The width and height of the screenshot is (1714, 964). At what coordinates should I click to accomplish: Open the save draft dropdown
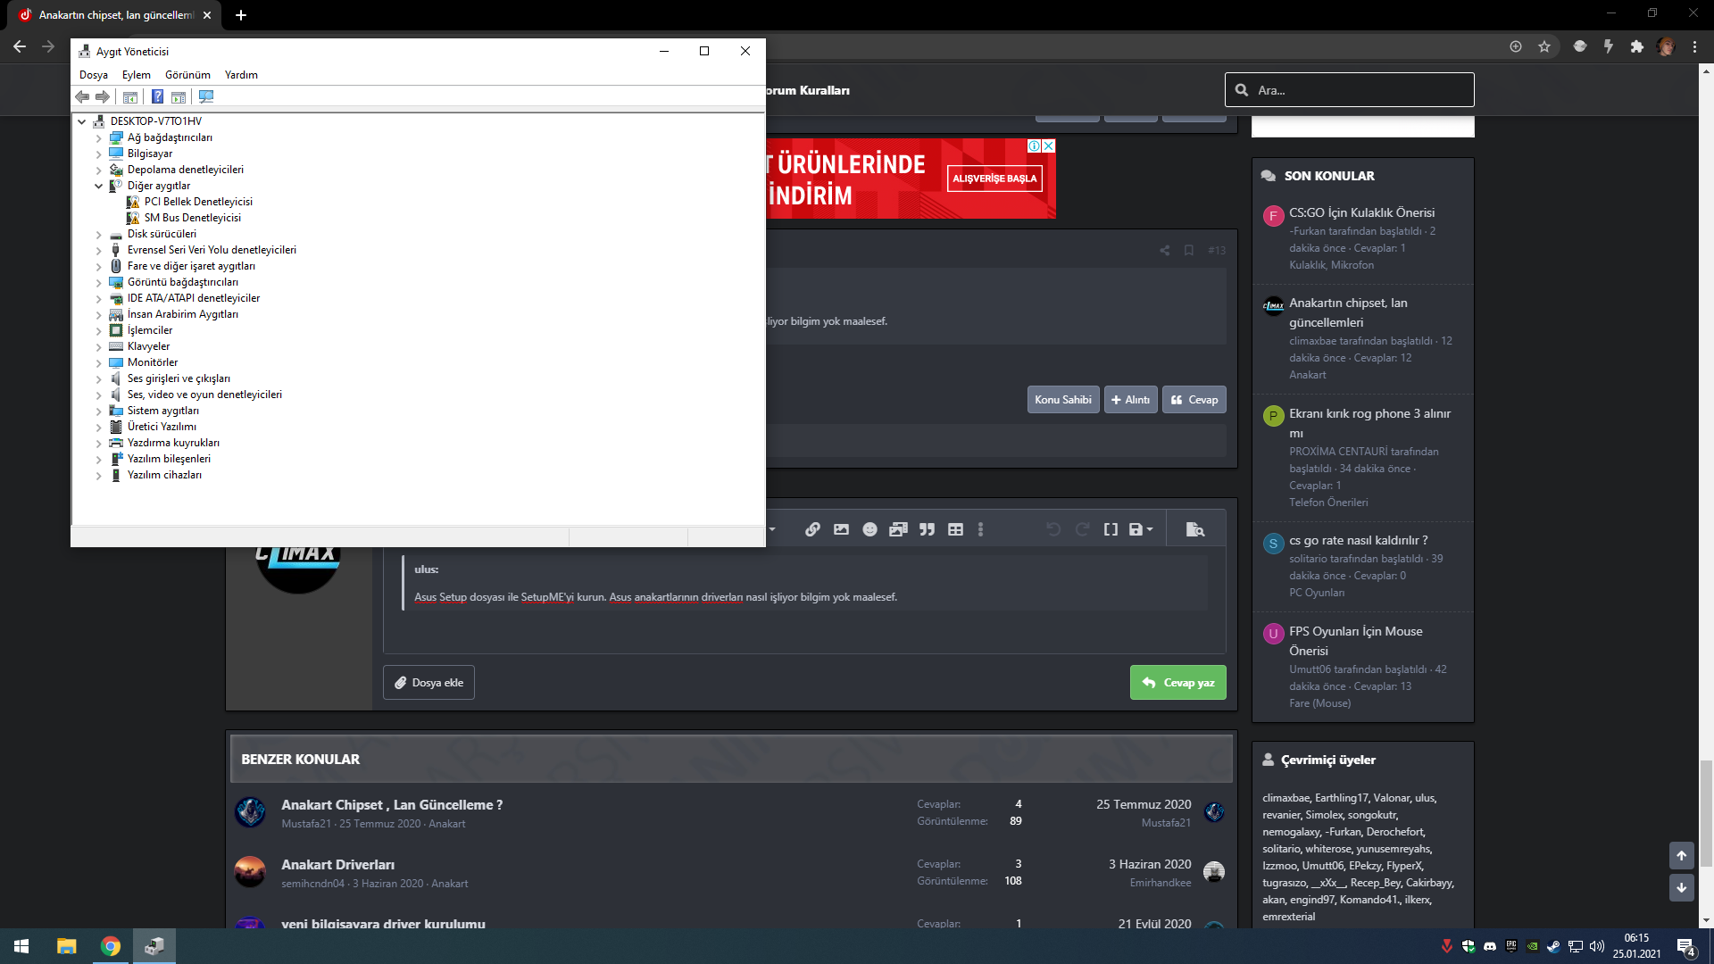[1140, 529]
